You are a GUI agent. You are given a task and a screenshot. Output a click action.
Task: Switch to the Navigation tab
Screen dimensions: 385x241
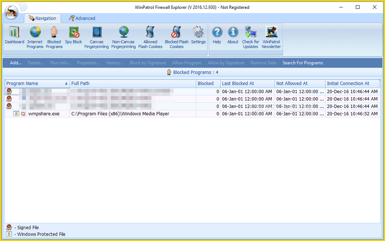[x=42, y=18]
